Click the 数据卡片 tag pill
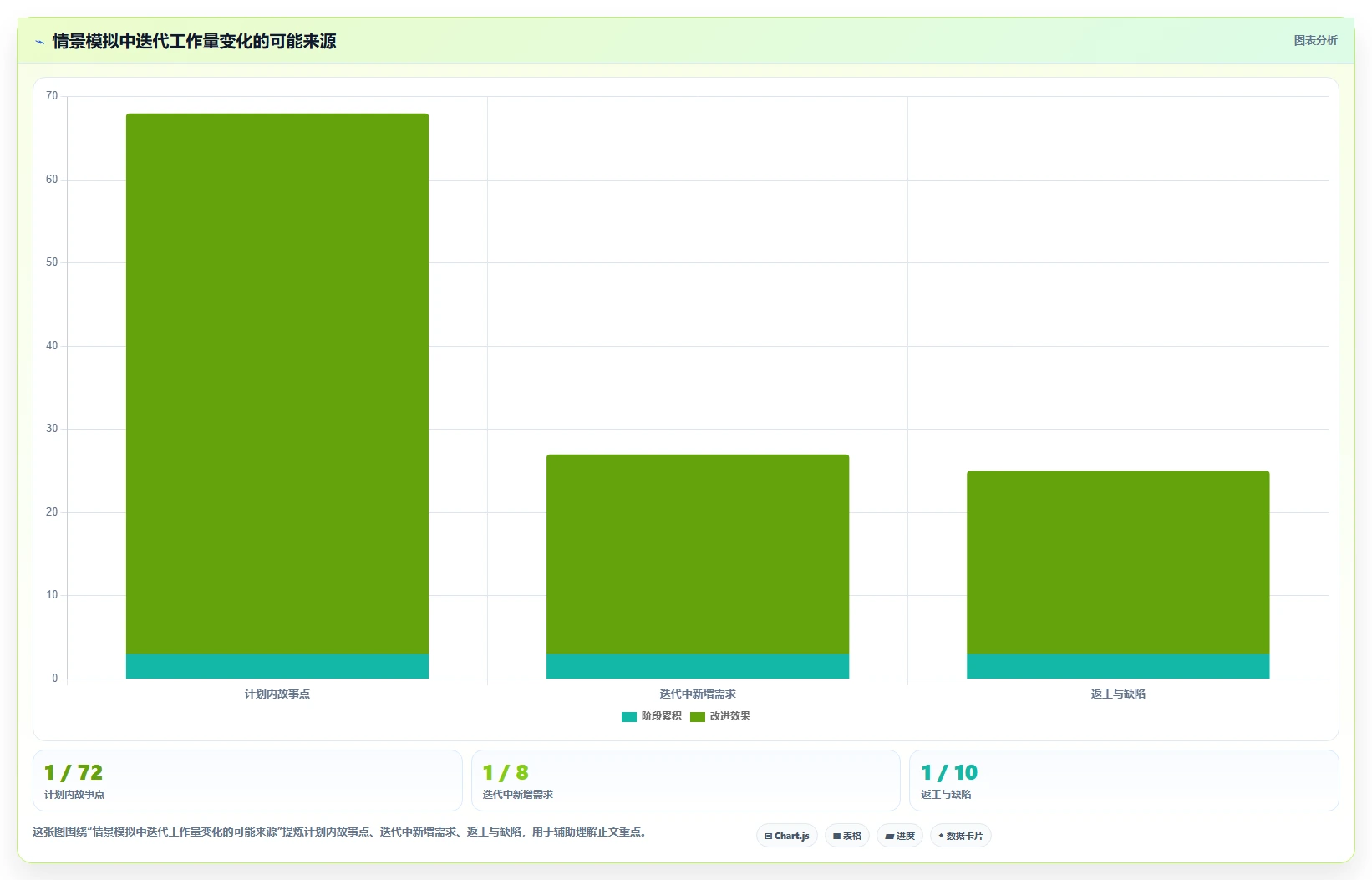Screen dimensions: 1372x880 (x=961, y=836)
